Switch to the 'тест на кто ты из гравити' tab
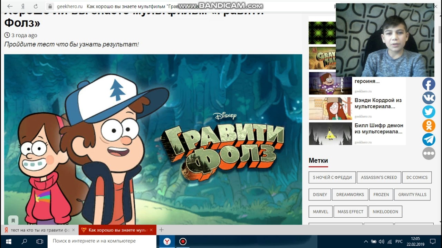 [x=39, y=230]
